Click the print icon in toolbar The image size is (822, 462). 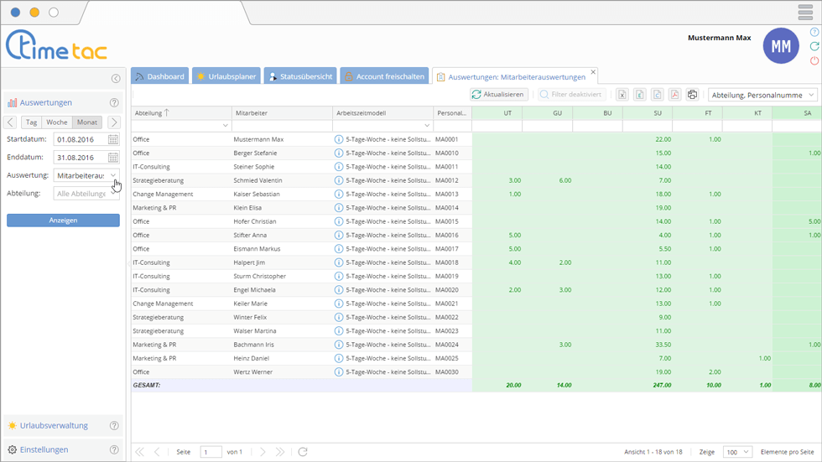click(692, 95)
